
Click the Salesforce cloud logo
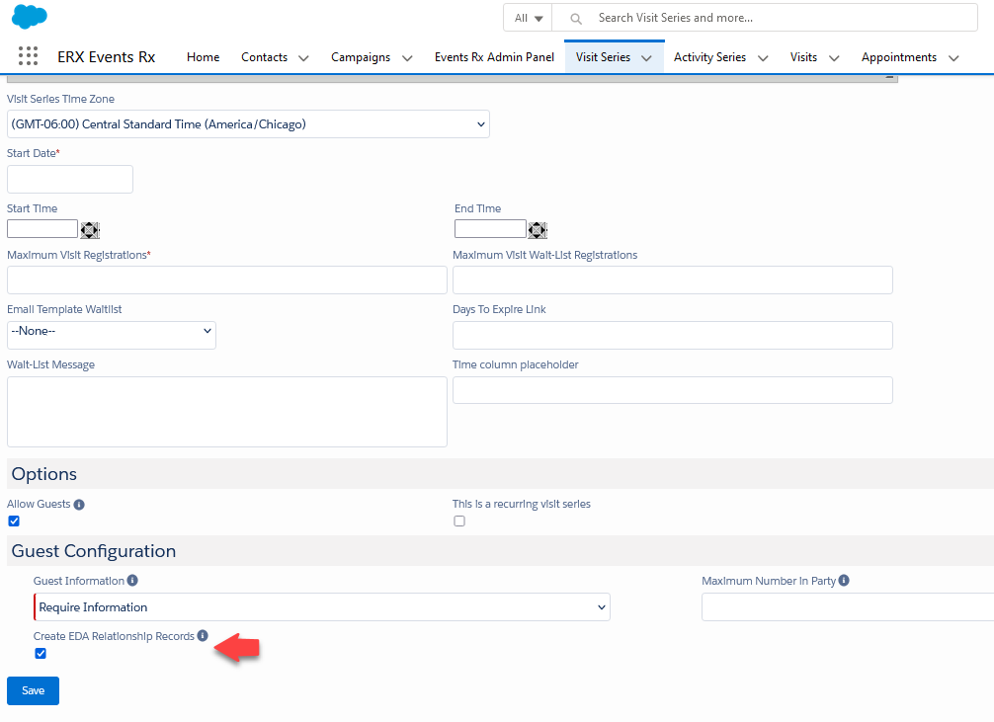30,17
